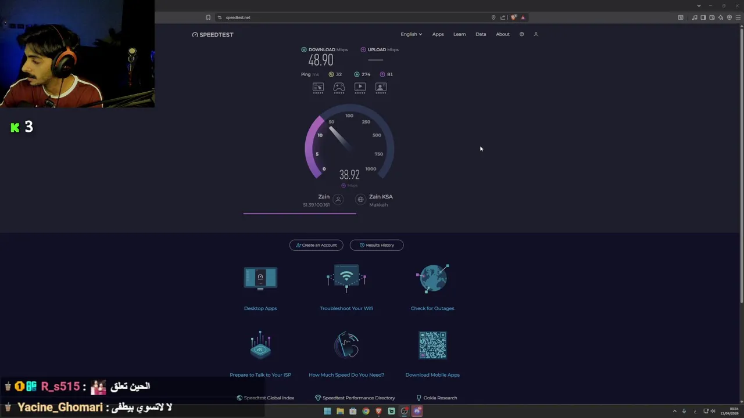Click the taskbar volume icon
The width and height of the screenshot is (744, 418).
point(713,411)
